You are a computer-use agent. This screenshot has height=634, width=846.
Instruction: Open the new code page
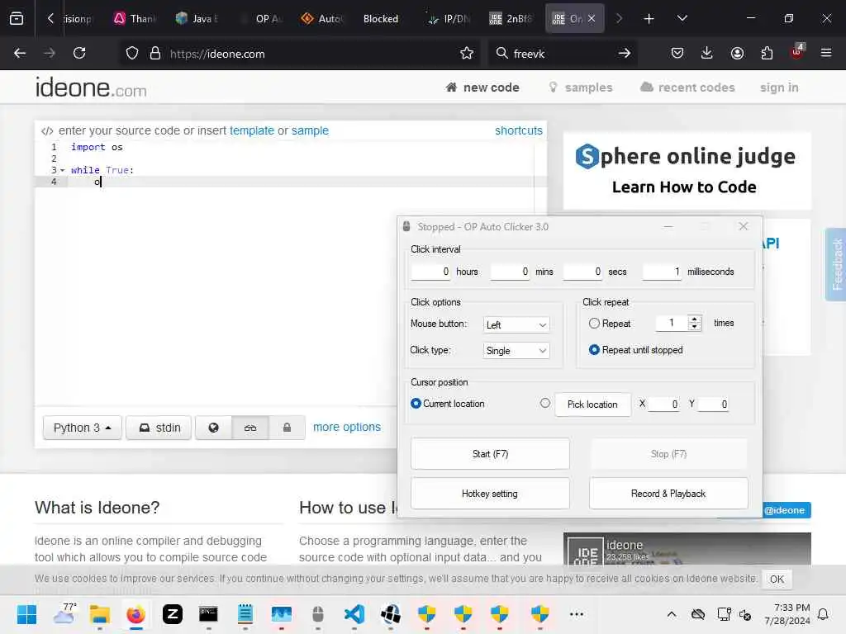pos(482,88)
